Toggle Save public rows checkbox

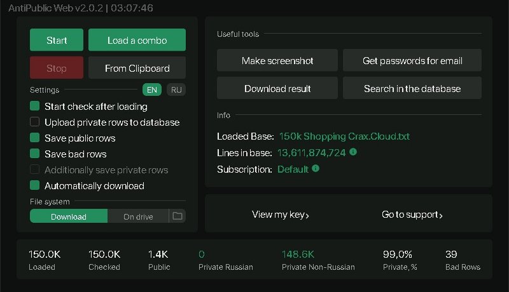(x=35, y=138)
